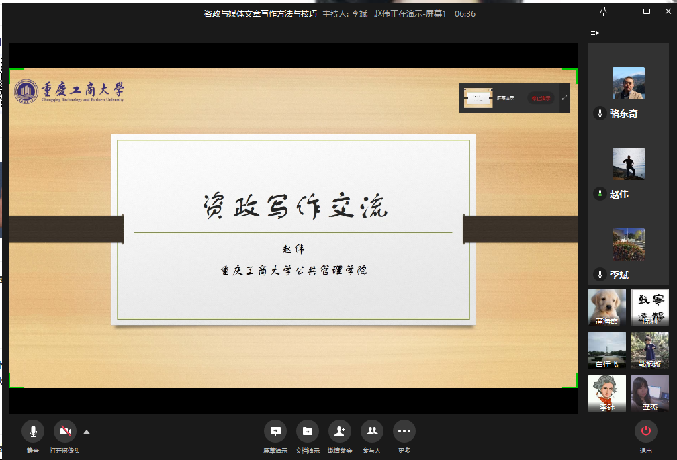Select 蒲海霞's video thumbnail
The image size is (677, 460).
coord(606,308)
